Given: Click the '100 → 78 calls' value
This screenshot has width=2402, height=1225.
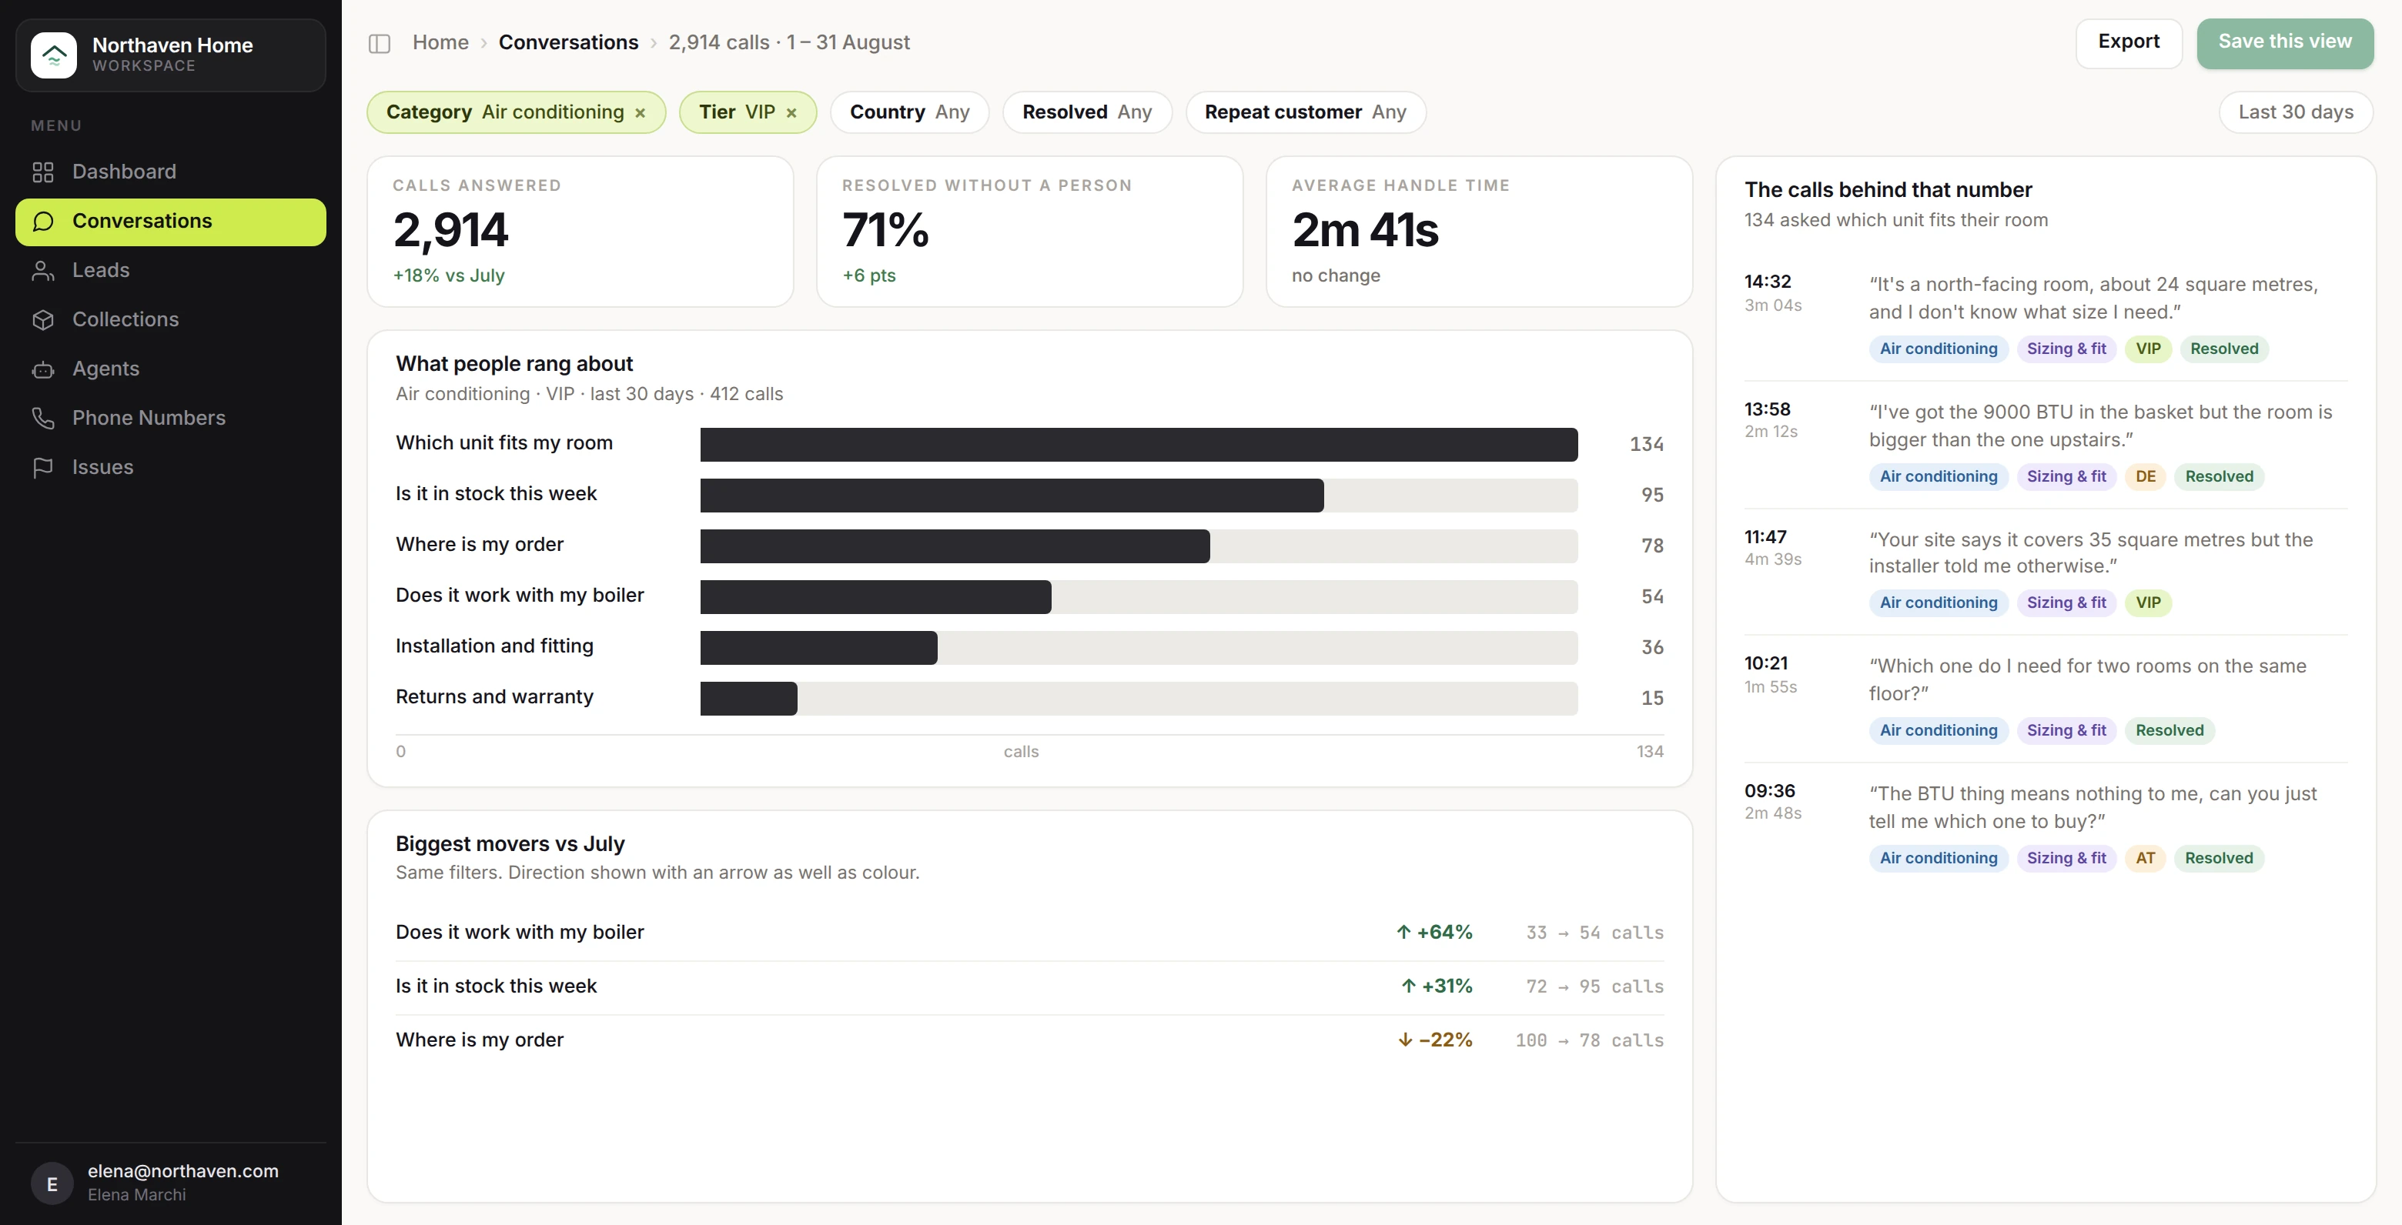Looking at the screenshot, I should (1589, 1040).
